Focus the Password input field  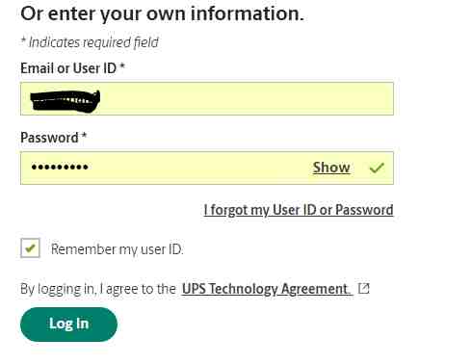click(207, 168)
